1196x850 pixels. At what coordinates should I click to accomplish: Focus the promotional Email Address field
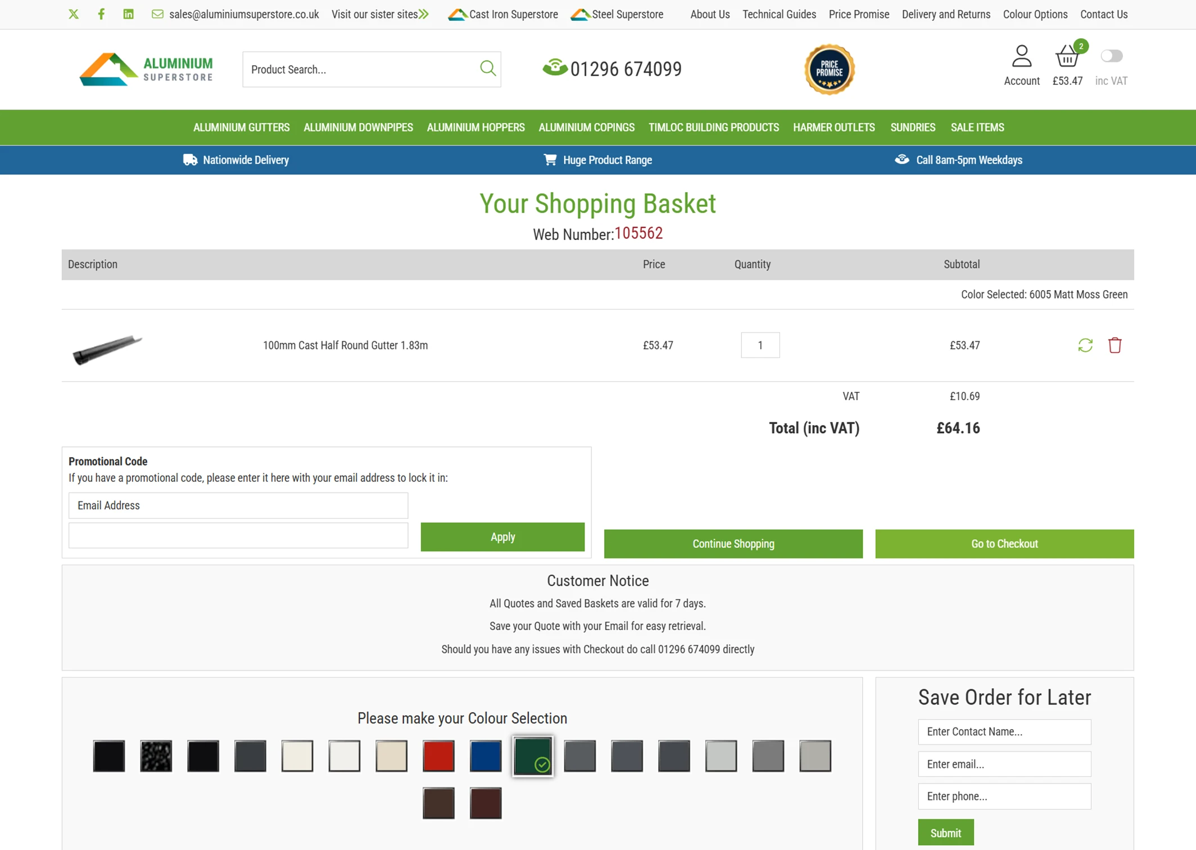point(238,505)
